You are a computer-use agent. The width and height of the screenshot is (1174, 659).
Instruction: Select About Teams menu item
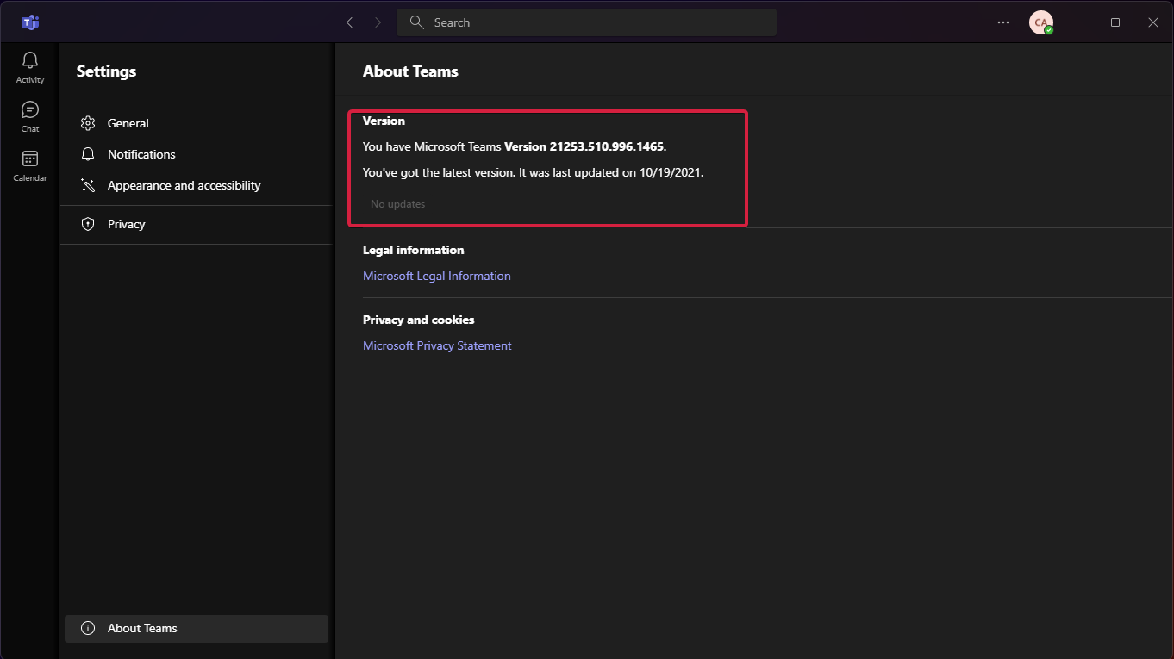pyautogui.click(x=142, y=628)
